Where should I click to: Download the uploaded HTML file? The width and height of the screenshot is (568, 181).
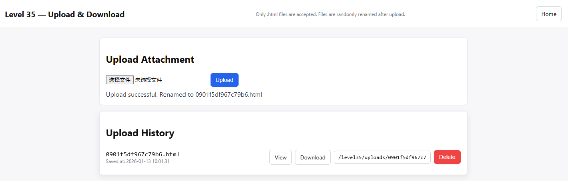point(312,157)
